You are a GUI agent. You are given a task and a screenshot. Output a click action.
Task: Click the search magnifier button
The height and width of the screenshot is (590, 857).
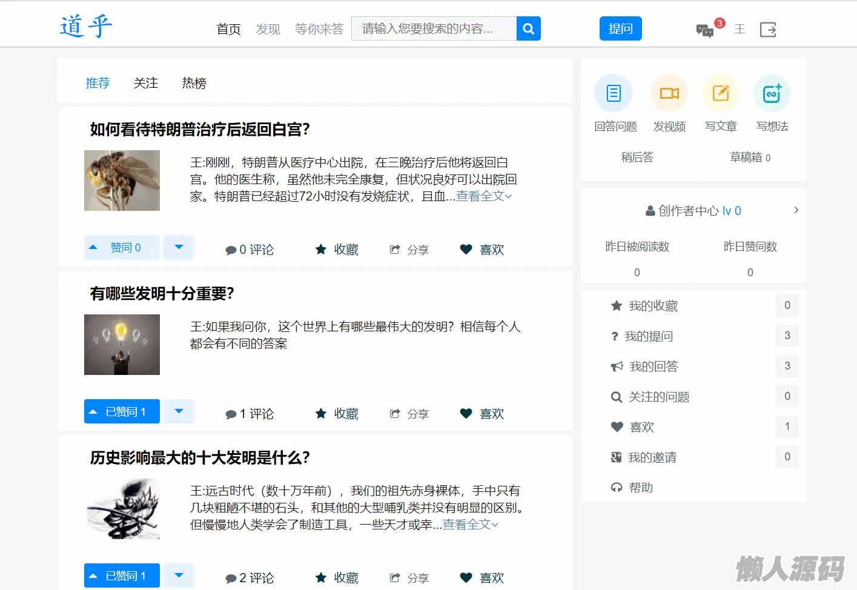pos(528,28)
